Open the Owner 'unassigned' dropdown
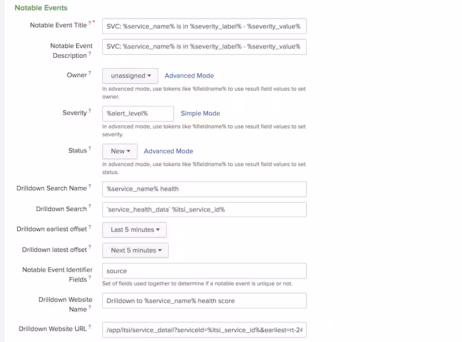Screen dimensions: 462x342 coord(130,76)
